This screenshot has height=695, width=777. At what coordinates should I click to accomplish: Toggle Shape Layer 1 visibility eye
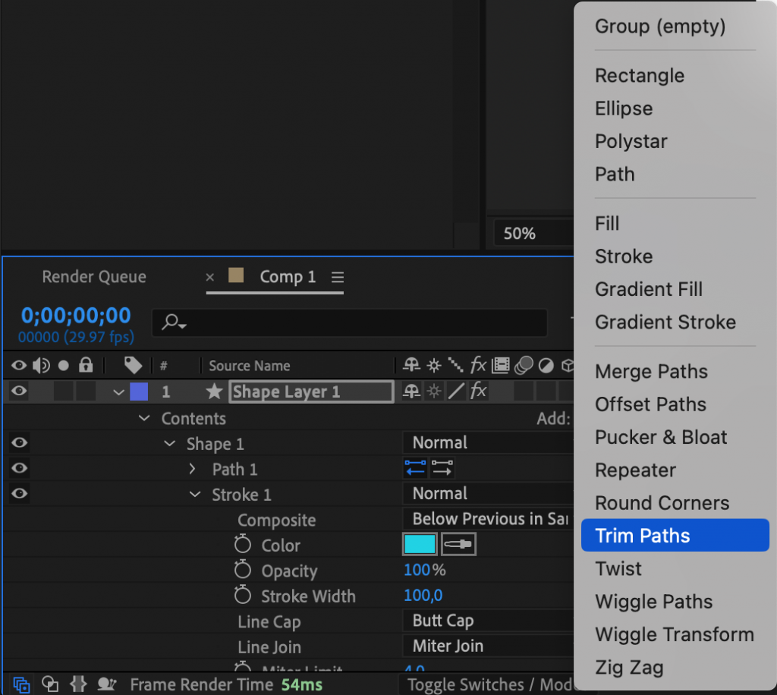click(x=18, y=392)
